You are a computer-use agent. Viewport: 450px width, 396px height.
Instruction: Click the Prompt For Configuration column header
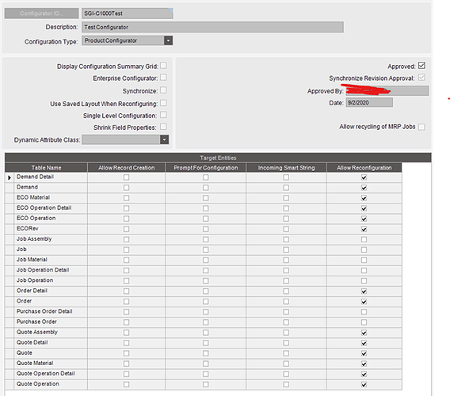[x=205, y=168]
